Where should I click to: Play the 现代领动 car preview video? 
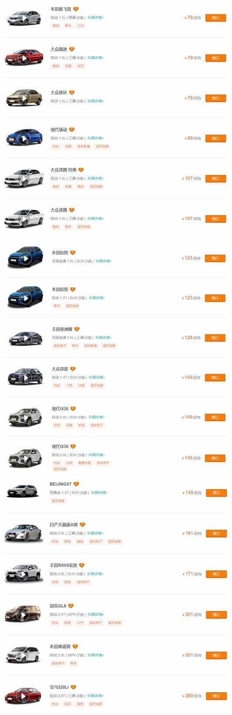pyautogui.click(x=24, y=139)
